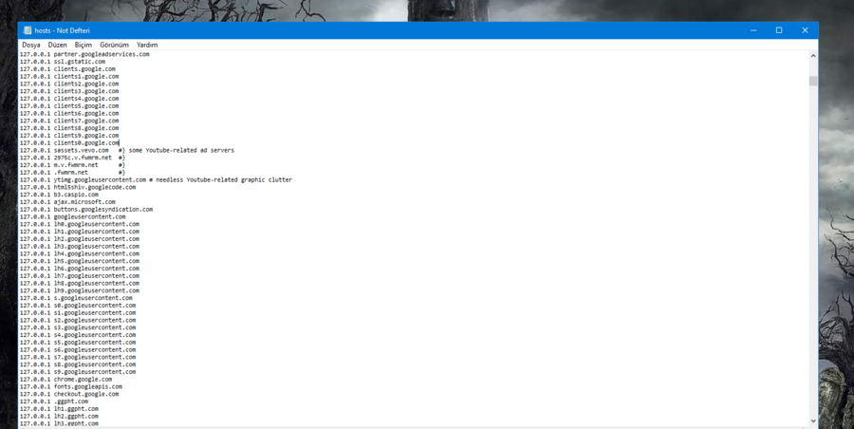Click the line ajax.microsoft.com

pos(67,202)
